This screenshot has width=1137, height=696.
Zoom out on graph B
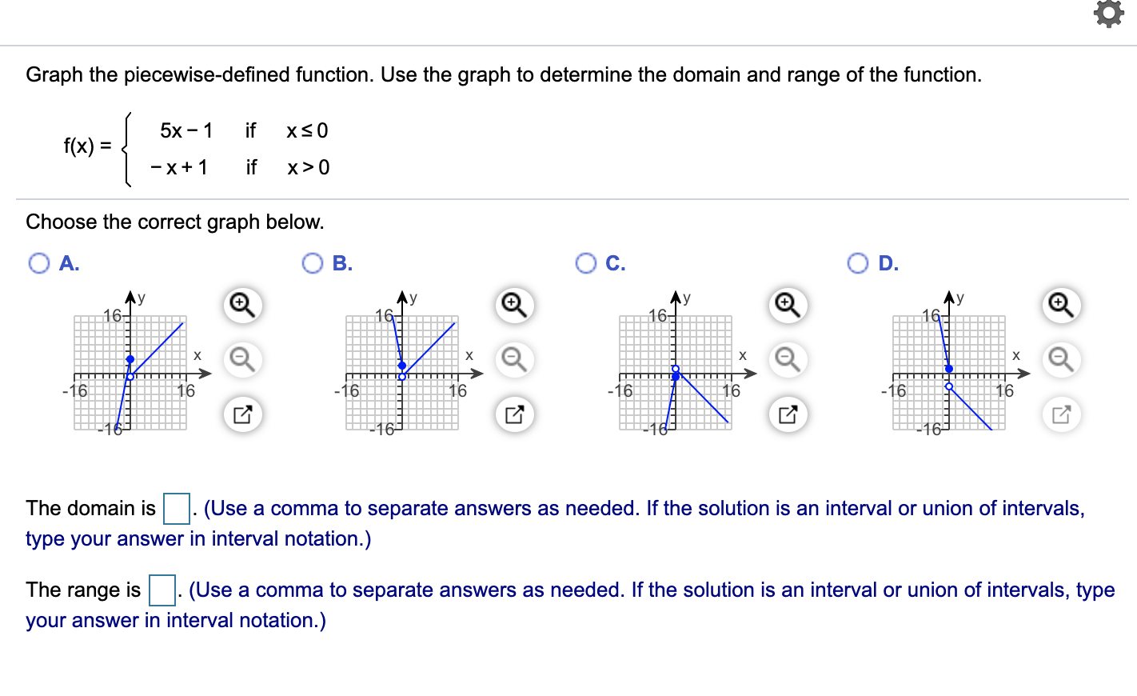[514, 359]
